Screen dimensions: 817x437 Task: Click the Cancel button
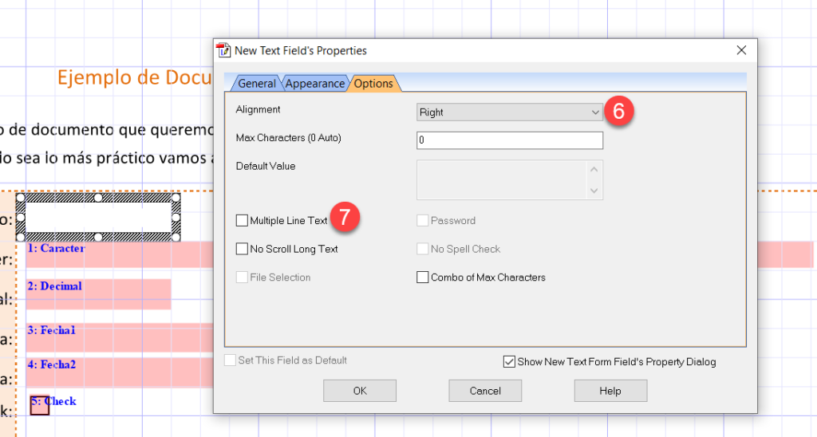(x=485, y=391)
